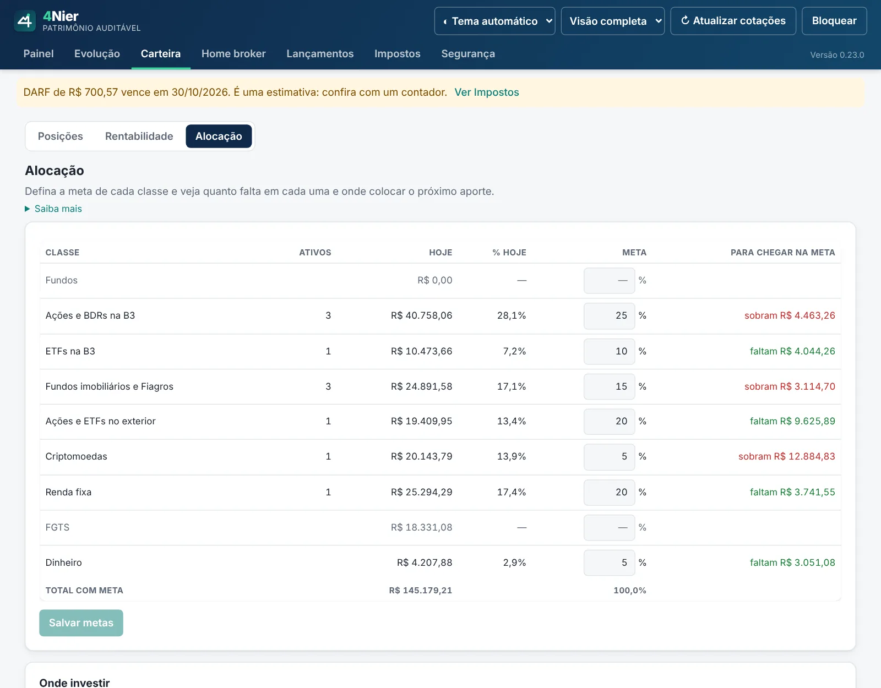Click the Salvar metas button
The image size is (881, 688).
(x=81, y=623)
